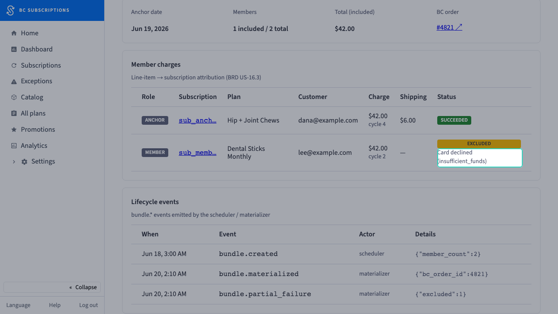Viewport: 558px width, 314px height.
Task: Click the Subscriptions refresh icon
Action: click(x=14, y=65)
